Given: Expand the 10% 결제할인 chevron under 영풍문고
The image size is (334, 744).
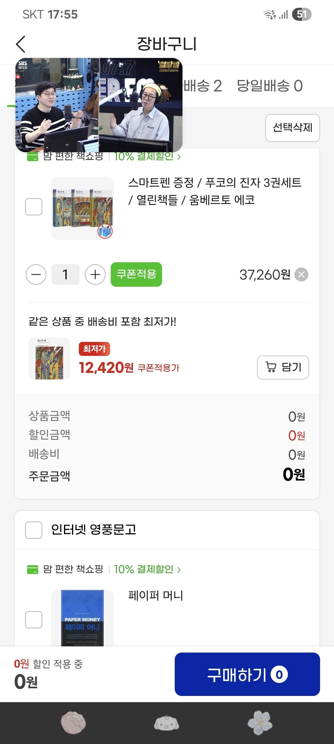Looking at the screenshot, I should click(179, 569).
